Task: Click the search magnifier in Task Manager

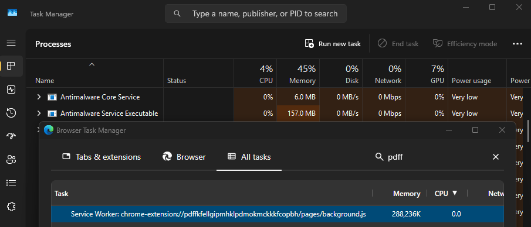Action: click(177, 13)
